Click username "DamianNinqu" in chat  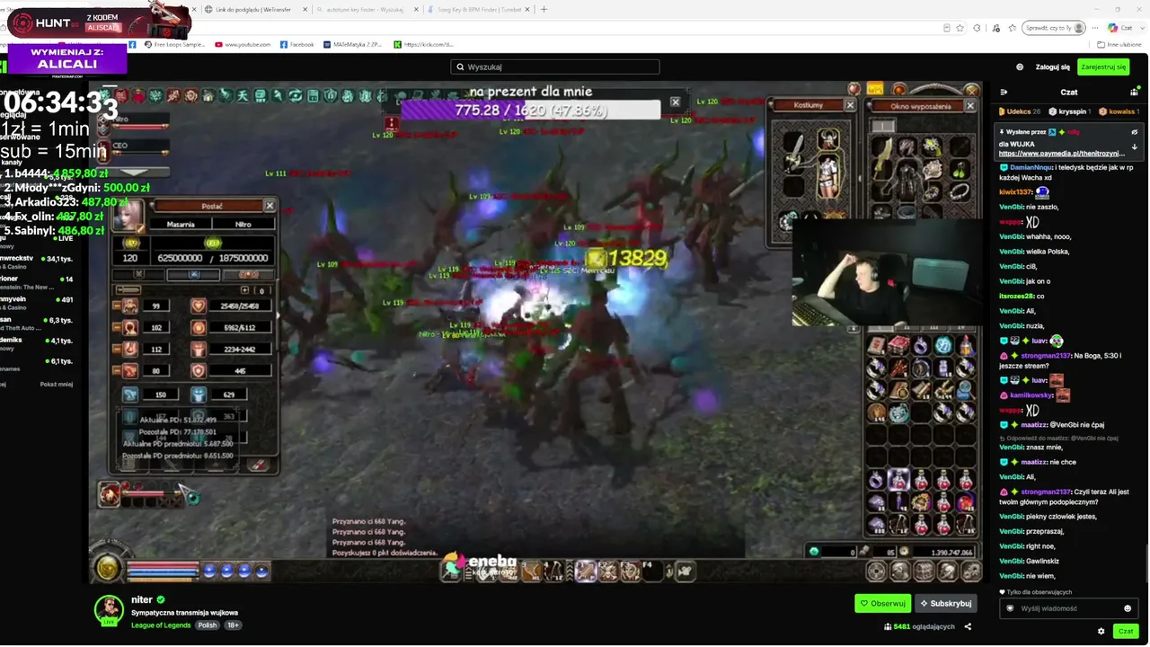pyautogui.click(x=1031, y=167)
